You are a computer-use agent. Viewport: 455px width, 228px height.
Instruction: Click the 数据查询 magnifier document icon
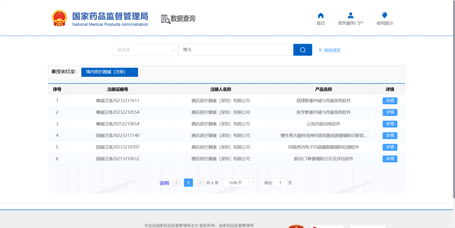(x=166, y=19)
